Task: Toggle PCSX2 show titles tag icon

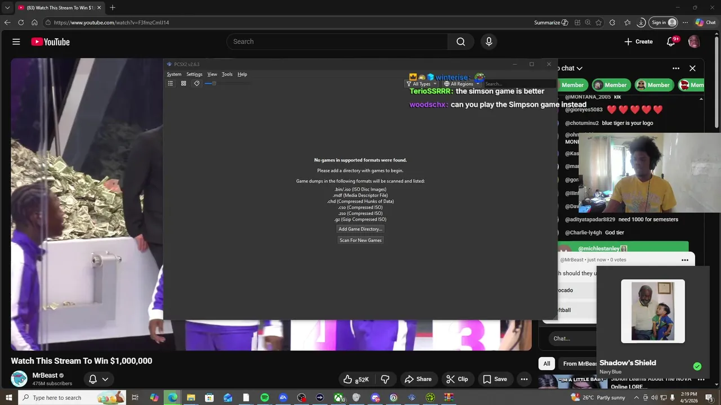Action: [x=197, y=83]
